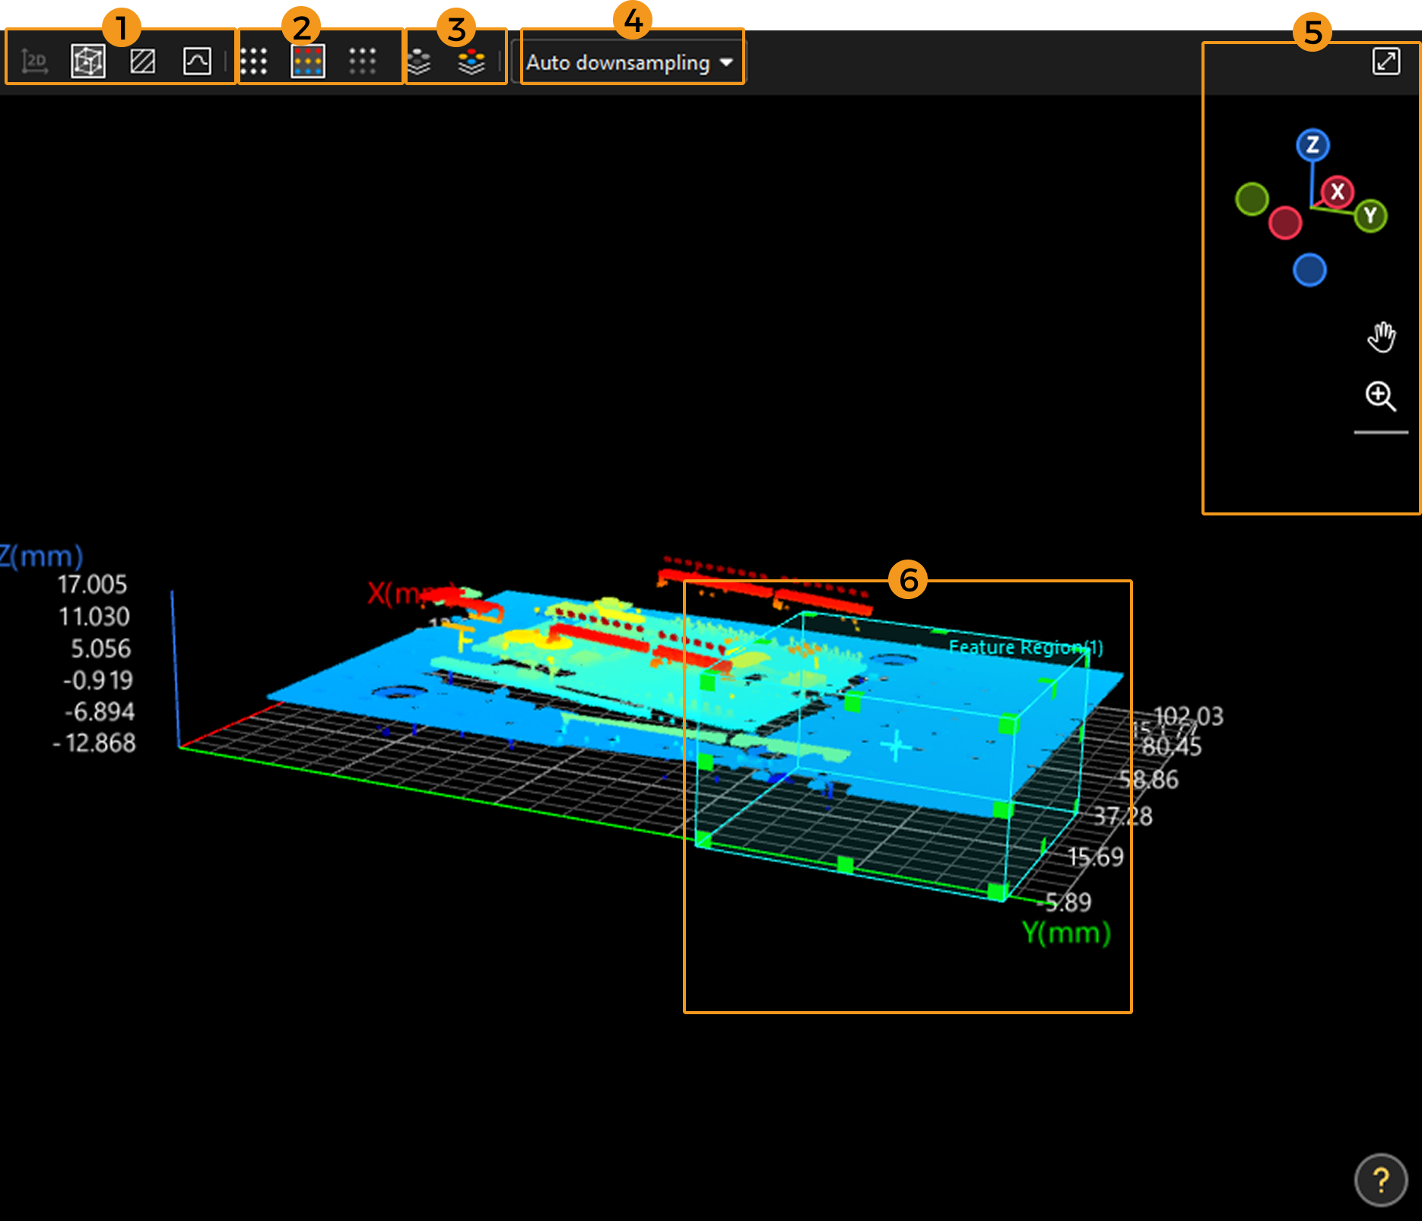Snap view to the positive Z axis
The image size is (1422, 1221).
click(x=1312, y=144)
